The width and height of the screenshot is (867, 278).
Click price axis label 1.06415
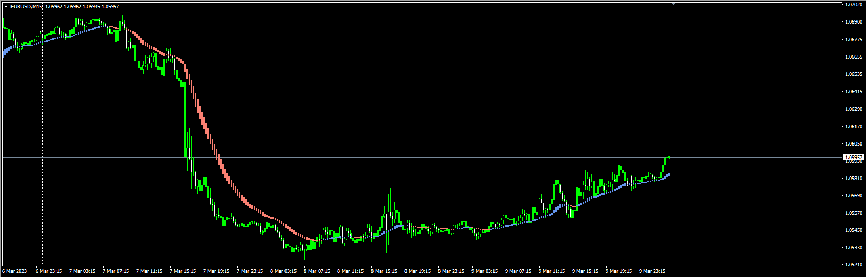tap(853, 92)
